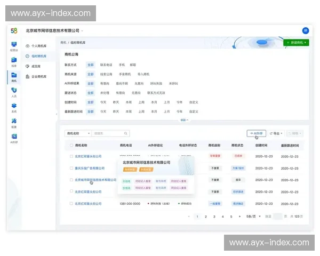Tick the checkbox of the first 北京红双喜 row
This screenshot has height=256, width=320.
pyautogui.click(x=71, y=156)
